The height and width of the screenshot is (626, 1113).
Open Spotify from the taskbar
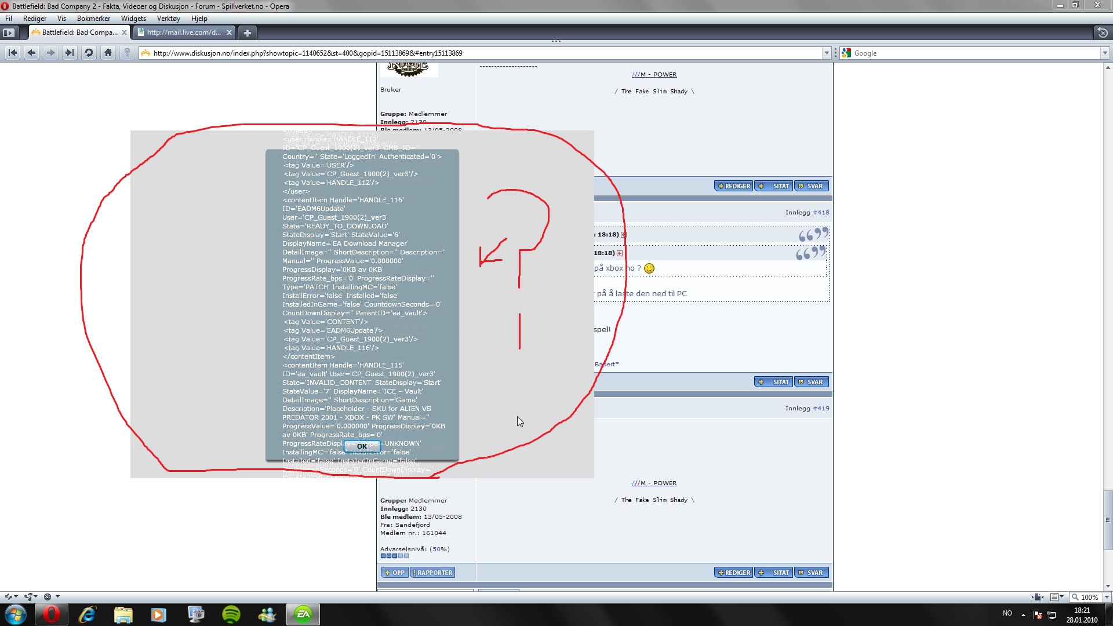231,614
